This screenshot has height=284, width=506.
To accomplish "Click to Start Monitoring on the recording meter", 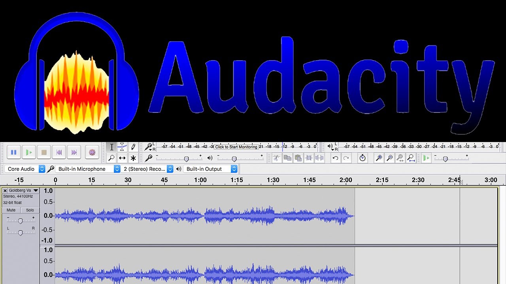I will [236, 147].
